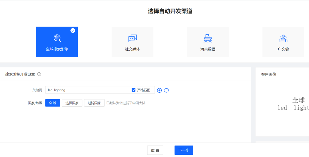Viewport: 309px width, 157px height.
Task: Switch to the 海关数据 channel label
Action: (x=208, y=49)
